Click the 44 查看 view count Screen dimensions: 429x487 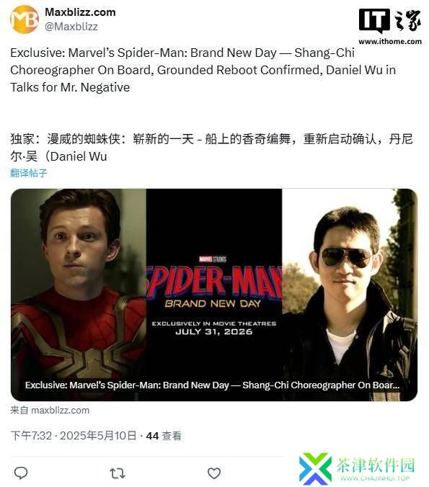[x=164, y=436]
